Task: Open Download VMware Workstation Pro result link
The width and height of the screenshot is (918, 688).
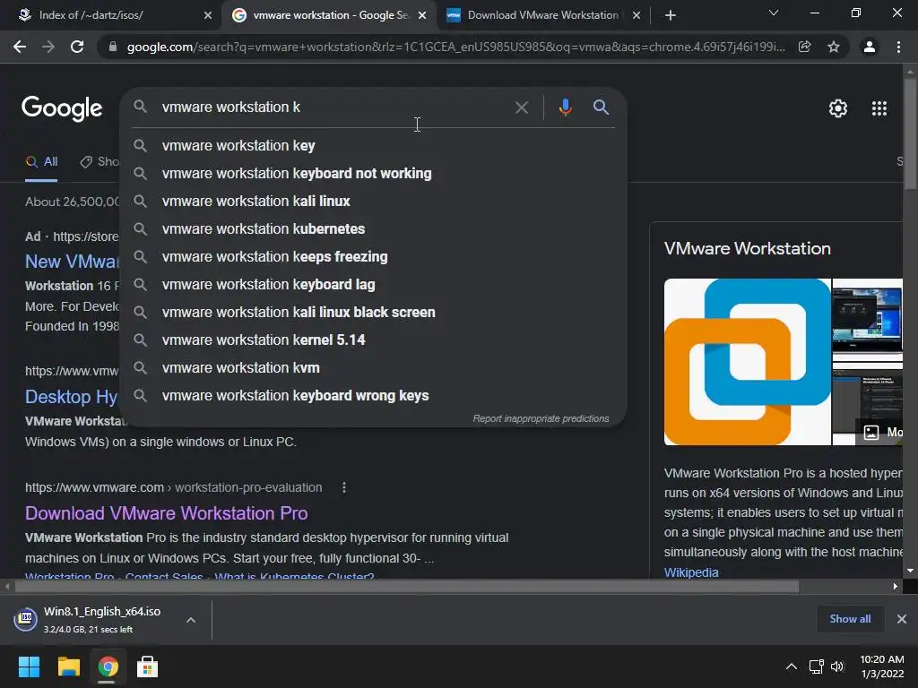Action: click(x=166, y=513)
